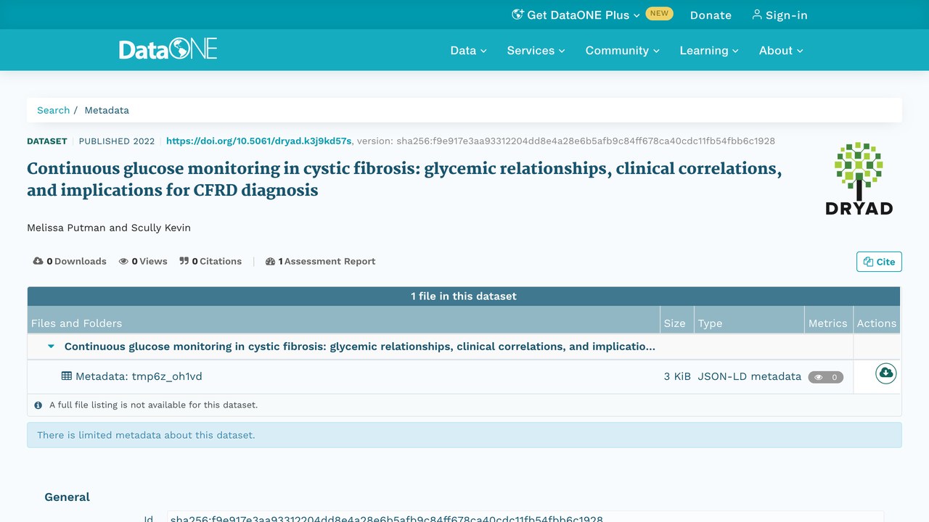Click the Citations quote icon
This screenshot has width=929, height=522.
[184, 261]
